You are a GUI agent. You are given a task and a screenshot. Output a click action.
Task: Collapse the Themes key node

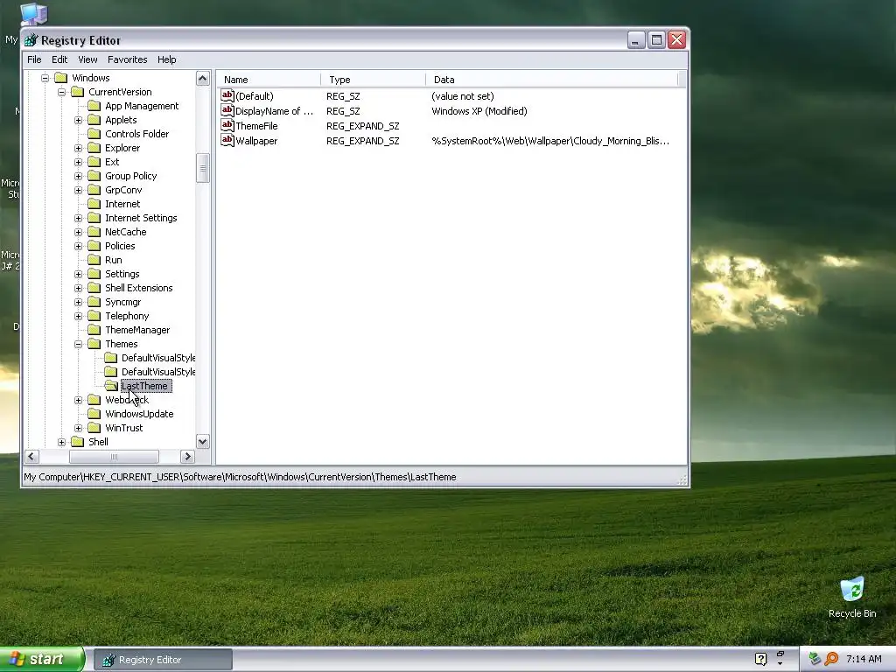pyautogui.click(x=78, y=344)
